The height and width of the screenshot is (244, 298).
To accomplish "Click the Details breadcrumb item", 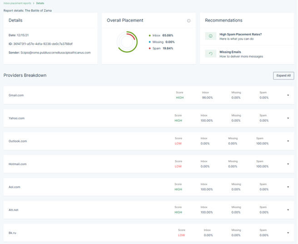I will click(x=40, y=3).
